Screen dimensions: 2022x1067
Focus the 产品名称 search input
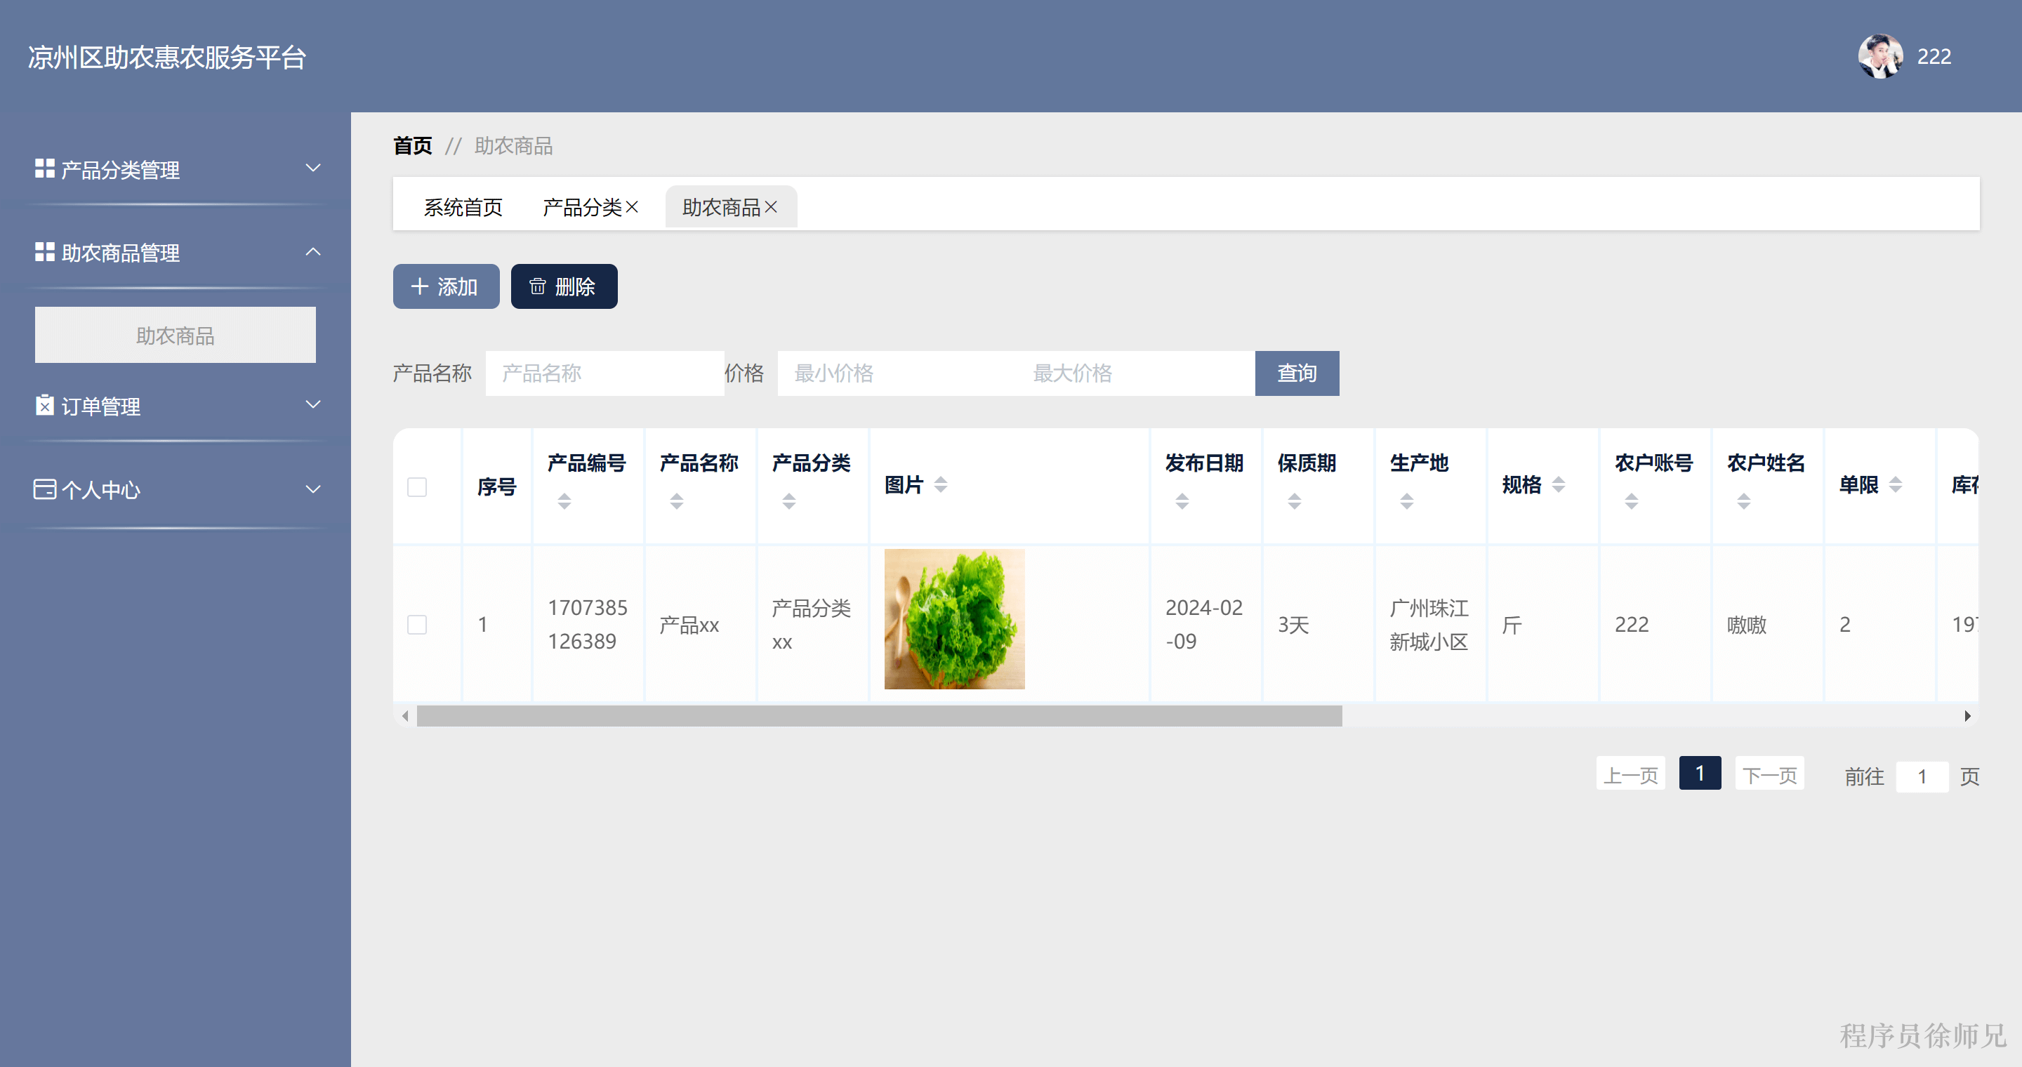tap(604, 373)
